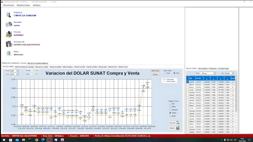Image resolution: width=253 pixels, height=142 pixels.
Task: Click the scrollbar thumb of exchange table
Action: tap(236, 95)
